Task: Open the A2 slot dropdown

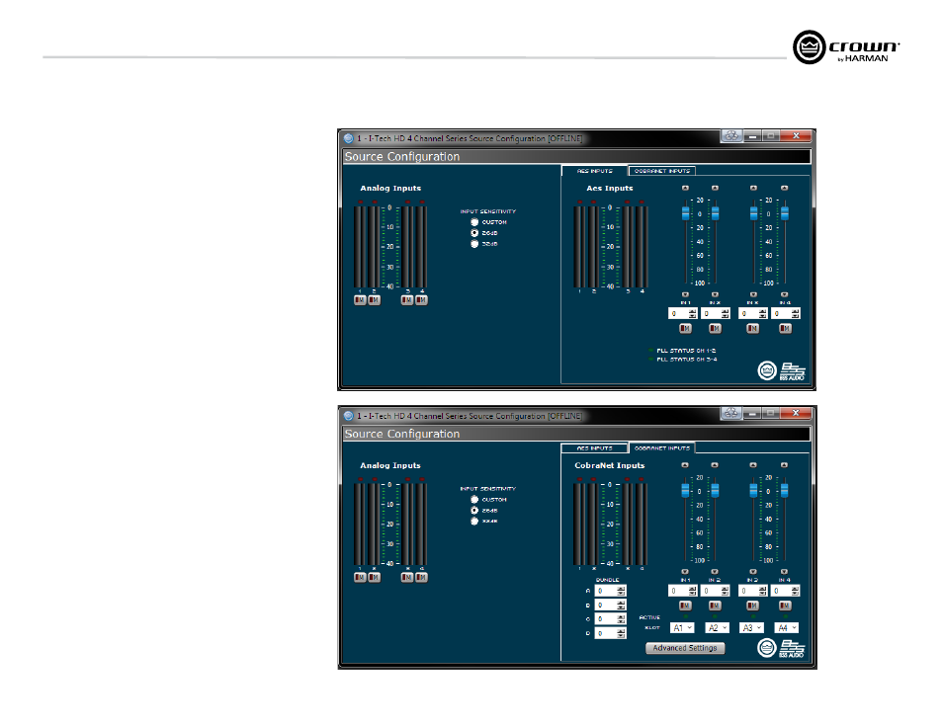Action: coord(717,627)
